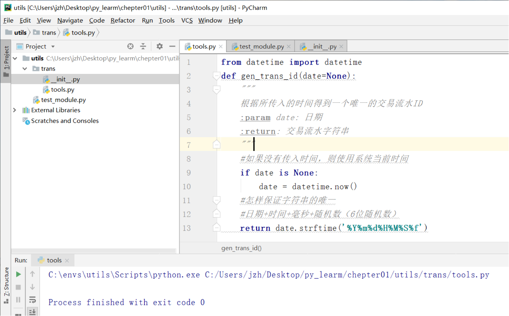Open the Window menu

click(x=210, y=20)
